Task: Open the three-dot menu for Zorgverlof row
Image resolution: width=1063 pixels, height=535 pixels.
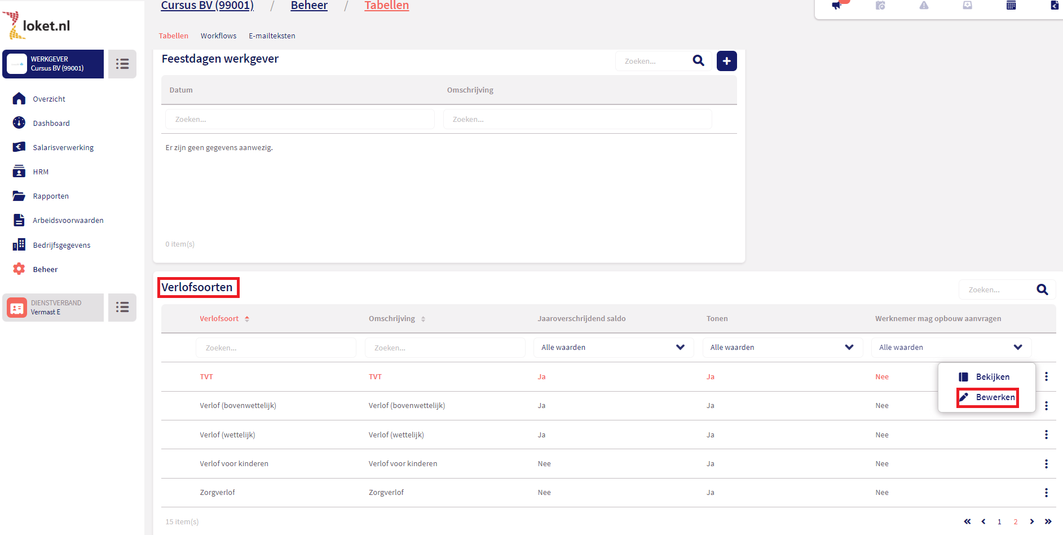Action: (1046, 493)
